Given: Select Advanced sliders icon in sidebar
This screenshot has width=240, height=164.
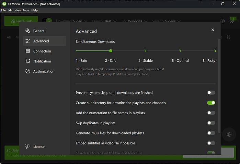Looking at the screenshot, I should [x=27, y=41].
